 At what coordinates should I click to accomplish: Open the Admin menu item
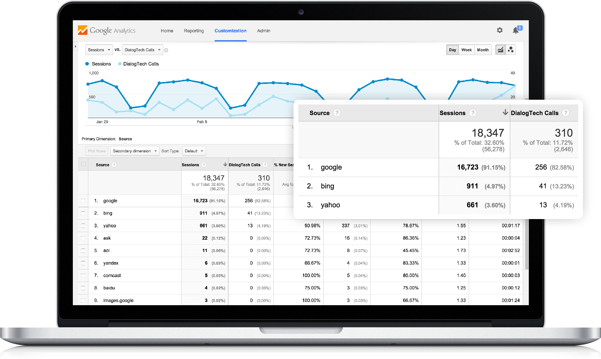(x=263, y=31)
